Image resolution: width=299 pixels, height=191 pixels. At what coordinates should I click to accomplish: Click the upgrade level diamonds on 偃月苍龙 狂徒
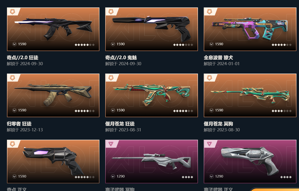pyautogui.click(x=183, y=111)
